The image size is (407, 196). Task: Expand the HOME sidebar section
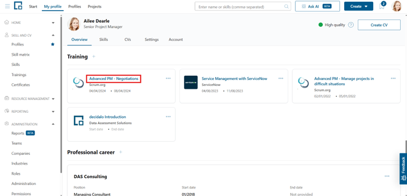tap(53, 23)
